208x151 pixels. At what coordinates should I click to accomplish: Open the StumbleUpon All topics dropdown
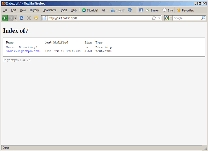(x=105, y=10)
